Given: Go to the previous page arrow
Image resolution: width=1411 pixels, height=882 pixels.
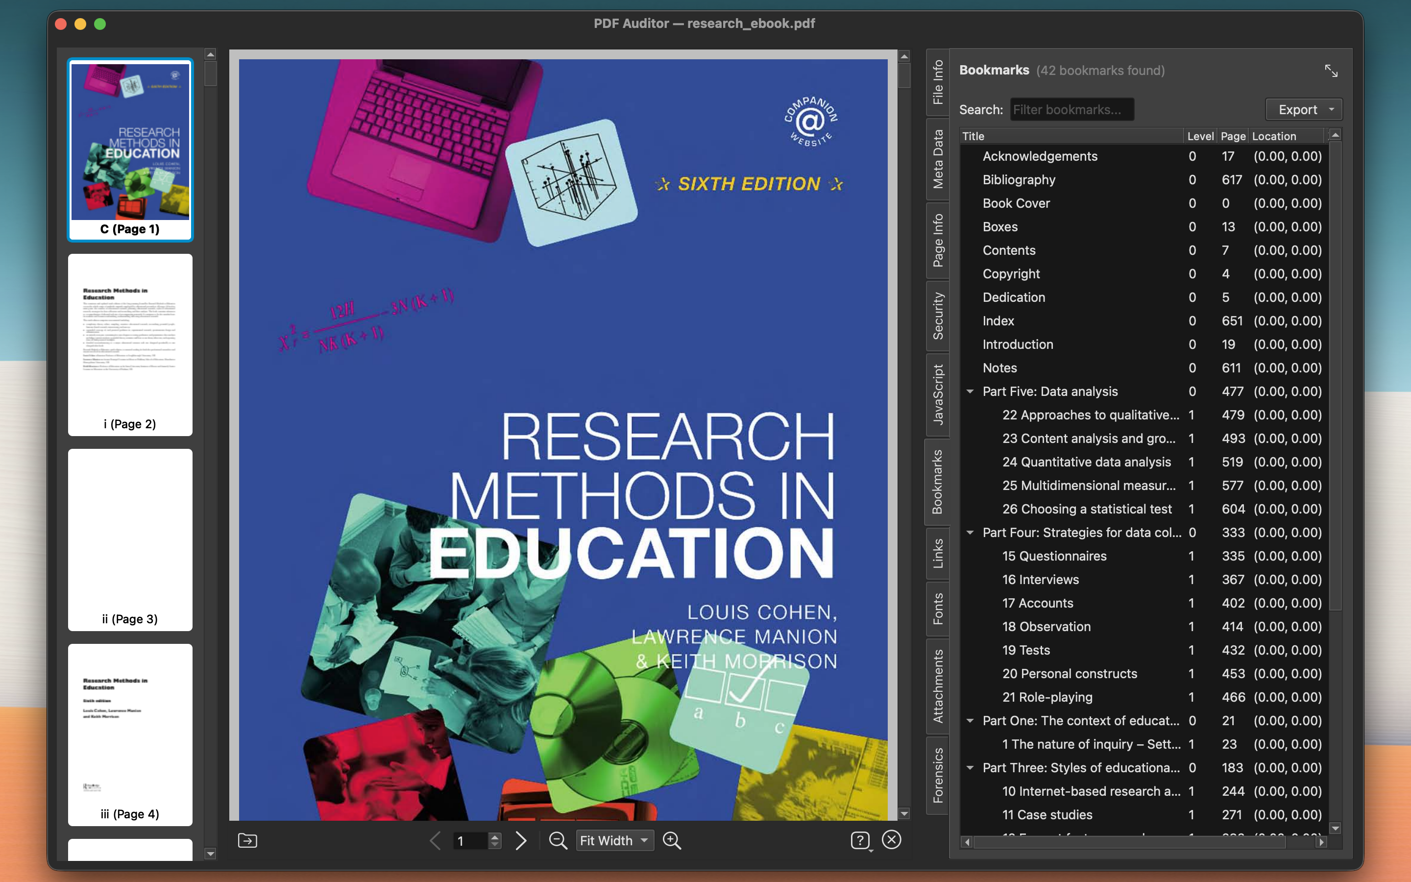Looking at the screenshot, I should [435, 840].
